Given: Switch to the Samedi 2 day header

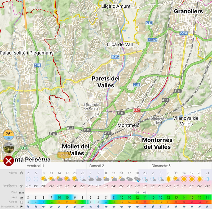Looking at the screenshot, I should 96,166.
